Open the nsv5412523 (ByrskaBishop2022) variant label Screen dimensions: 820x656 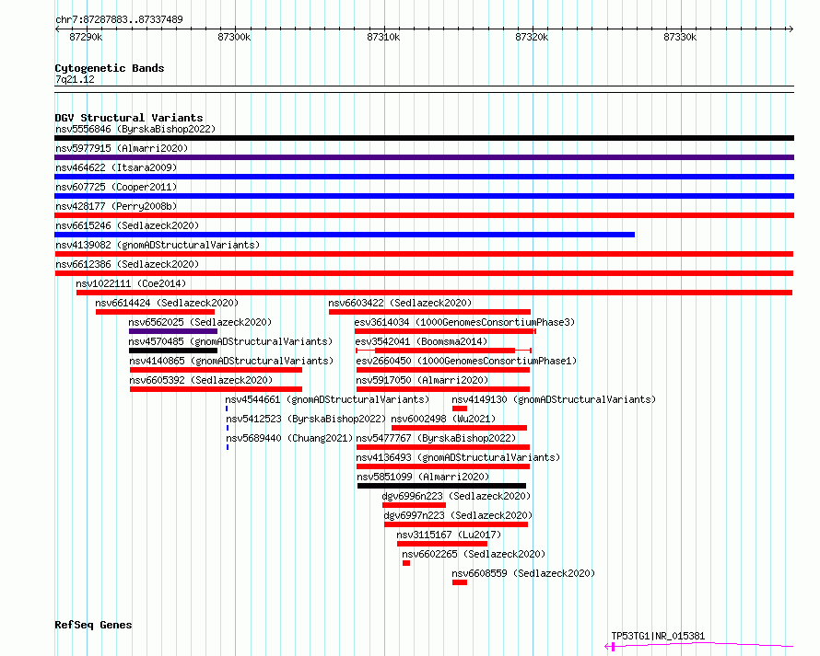pyautogui.click(x=306, y=419)
